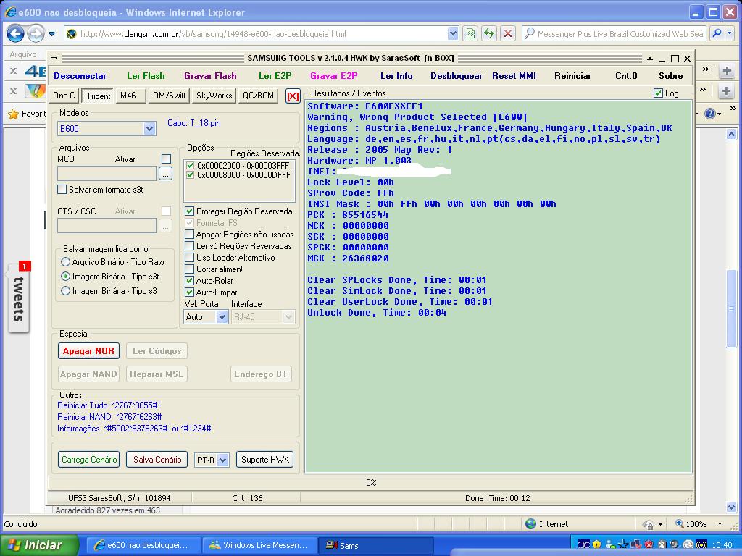Click the Samsung Tools roll-up arrow icon
Viewport: 742px width, 556px height.
click(650, 59)
